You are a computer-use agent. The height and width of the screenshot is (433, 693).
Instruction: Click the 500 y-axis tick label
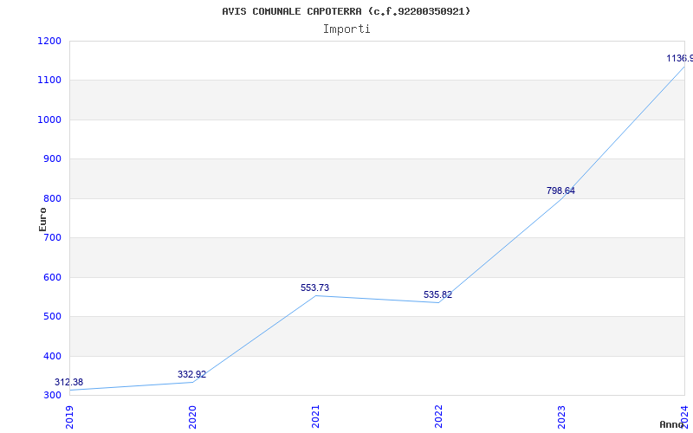[52, 316]
